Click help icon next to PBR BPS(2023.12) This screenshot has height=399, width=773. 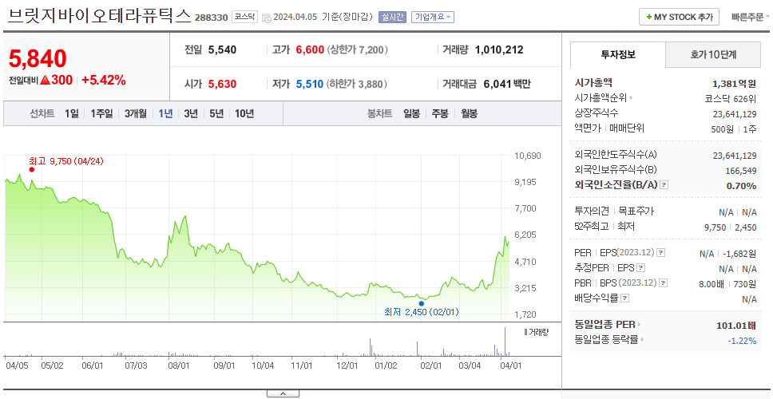[664, 283]
